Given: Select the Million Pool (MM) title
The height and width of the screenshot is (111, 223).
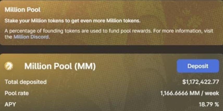Looking at the screenshot, I should (60, 66).
